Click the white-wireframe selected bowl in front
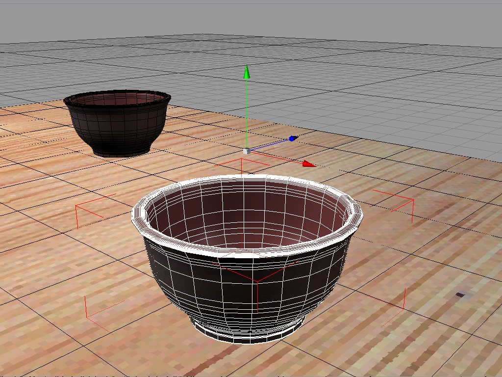502x377 pixels. tap(247, 258)
